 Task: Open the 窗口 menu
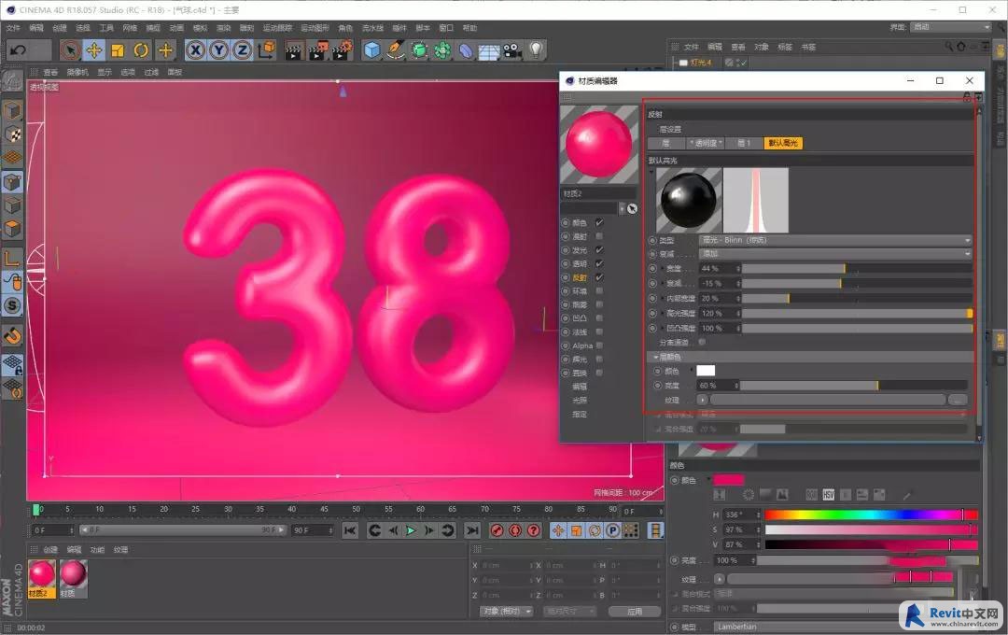(x=446, y=28)
